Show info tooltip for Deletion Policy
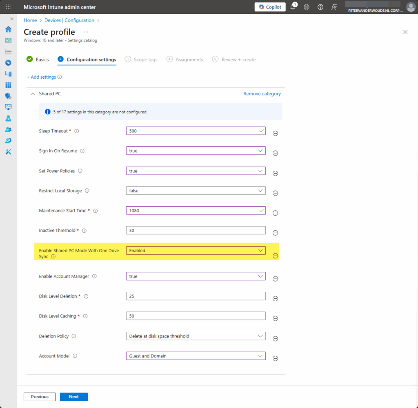The width and height of the screenshot is (418, 408). (74, 336)
